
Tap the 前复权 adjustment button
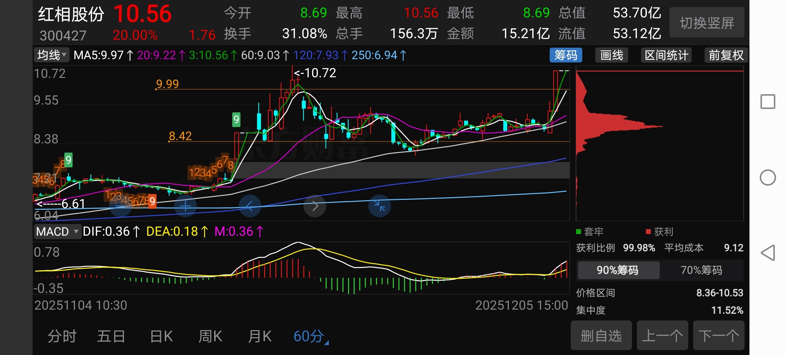point(726,55)
